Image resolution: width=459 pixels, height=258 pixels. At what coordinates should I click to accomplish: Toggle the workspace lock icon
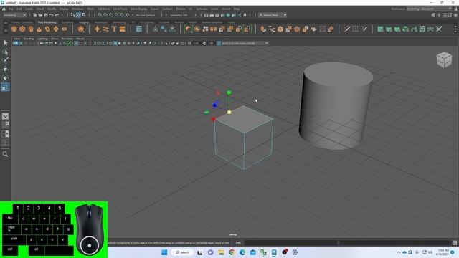pos(455,9)
